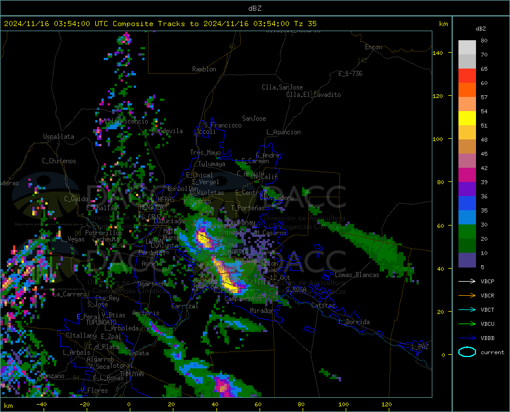Click the S_Francisco map label
This screenshot has height=412, width=510.
(223, 125)
